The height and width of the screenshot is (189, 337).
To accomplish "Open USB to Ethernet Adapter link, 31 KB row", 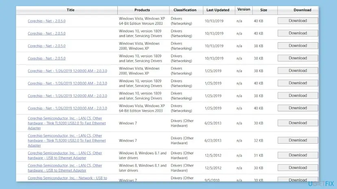I will (65, 155).
